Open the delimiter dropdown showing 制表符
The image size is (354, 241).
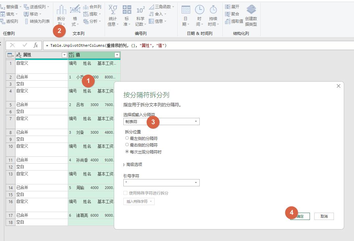[x=197, y=121]
